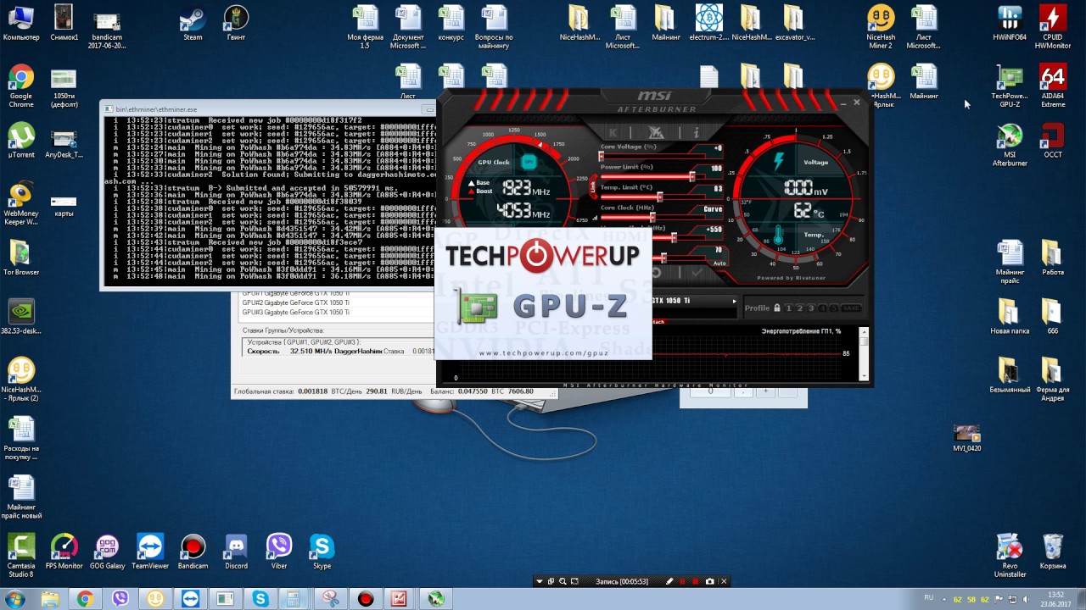Toggle the Link button between power and temp limits
1086x610 pixels.
click(594, 186)
